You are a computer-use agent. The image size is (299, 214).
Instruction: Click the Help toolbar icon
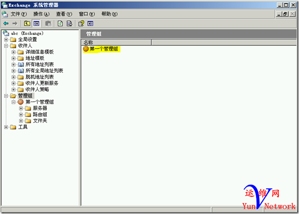pos(81,23)
